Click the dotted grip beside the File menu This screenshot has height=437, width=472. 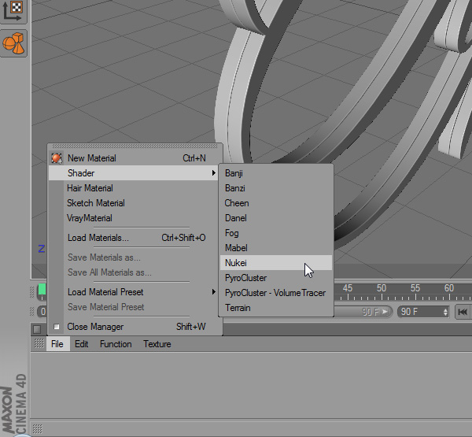pyautogui.click(x=38, y=344)
